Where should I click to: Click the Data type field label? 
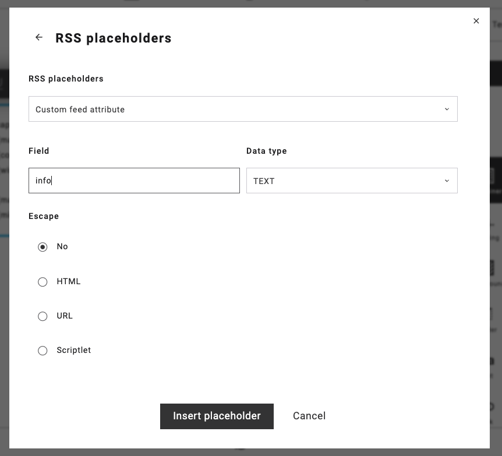point(267,151)
